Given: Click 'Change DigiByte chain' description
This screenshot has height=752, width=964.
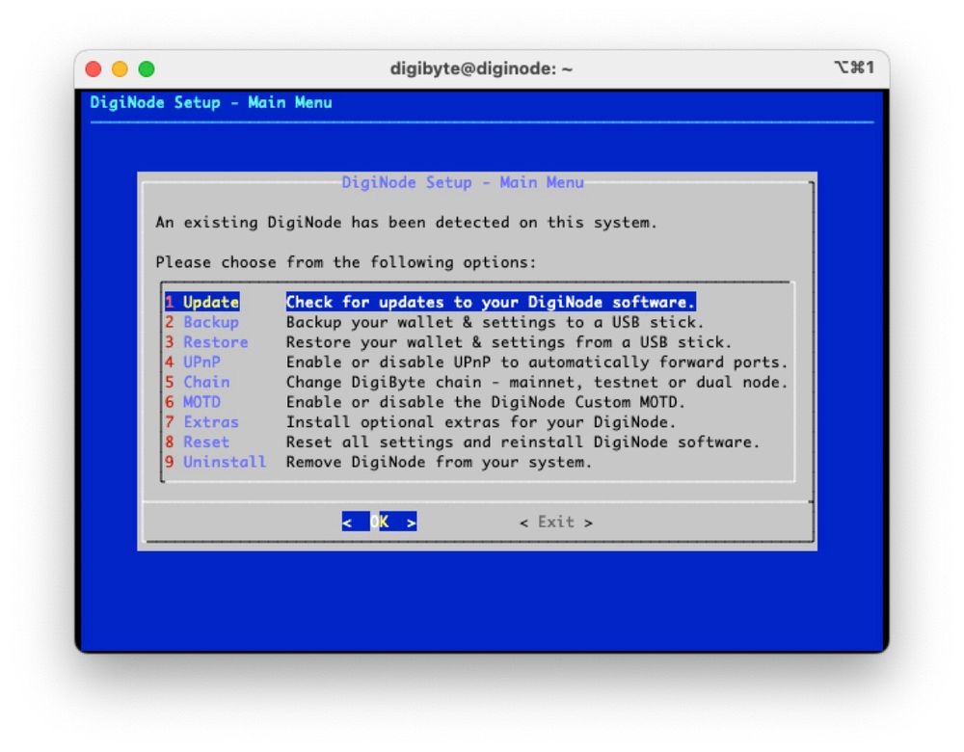Looking at the screenshot, I should tap(537, 382).
